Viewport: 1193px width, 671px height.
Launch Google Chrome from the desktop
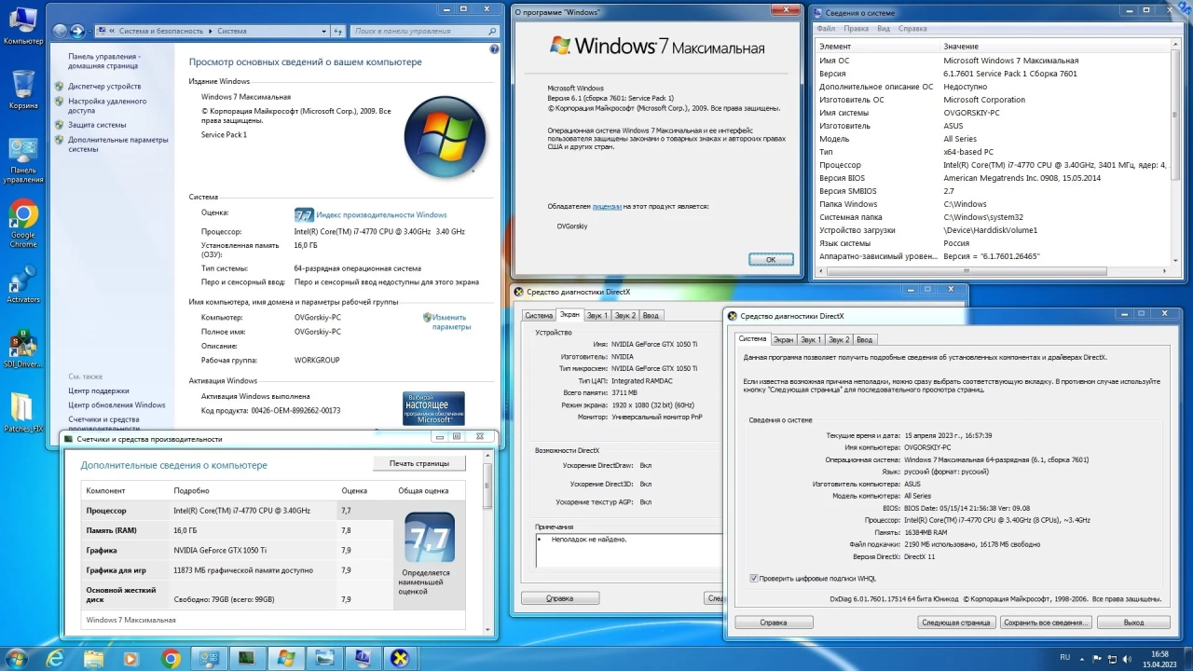point(23,224)
